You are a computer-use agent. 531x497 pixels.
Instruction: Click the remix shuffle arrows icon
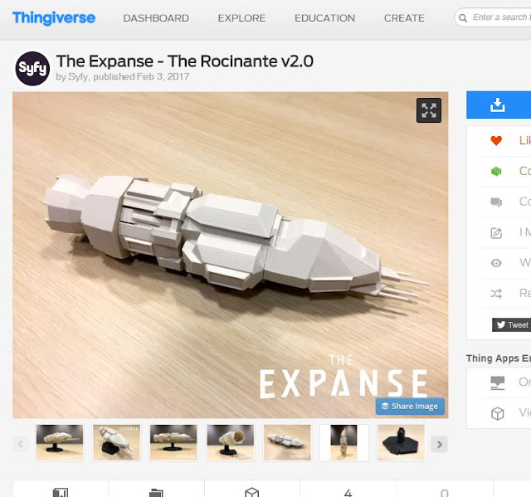pos(496,294)
